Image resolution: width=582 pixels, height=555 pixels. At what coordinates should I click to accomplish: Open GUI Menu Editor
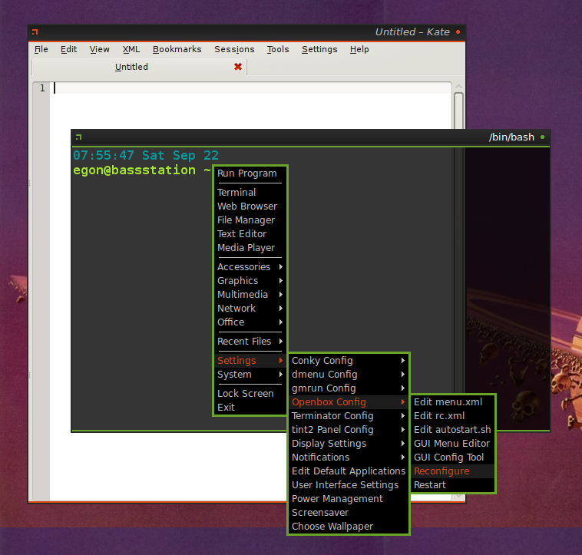click(453, 444)
